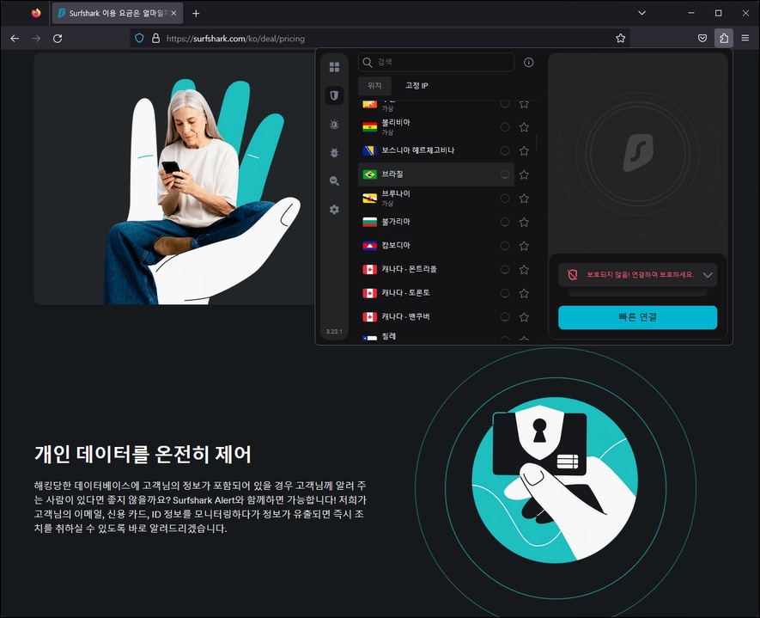This screenshot has width=760, height=618.
Task: Click the 보호되지 않음 warning shield icon
Action: tap(572, 275)
